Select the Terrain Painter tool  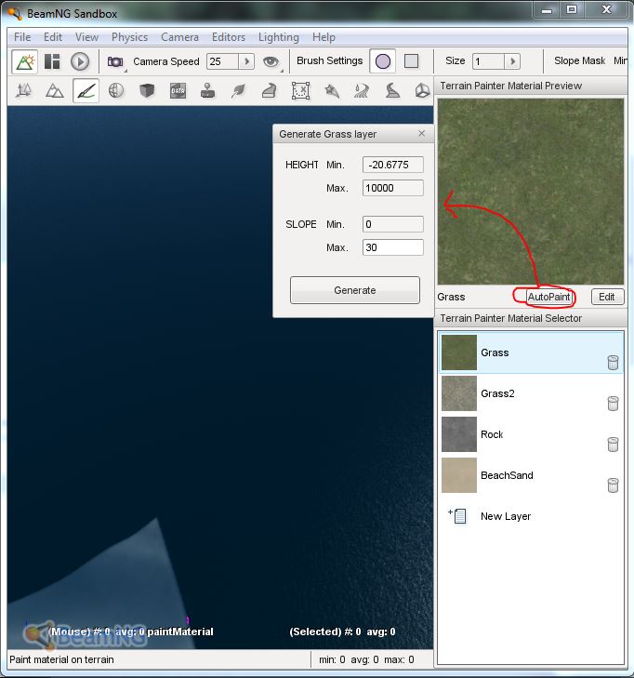tap(86, 91)
